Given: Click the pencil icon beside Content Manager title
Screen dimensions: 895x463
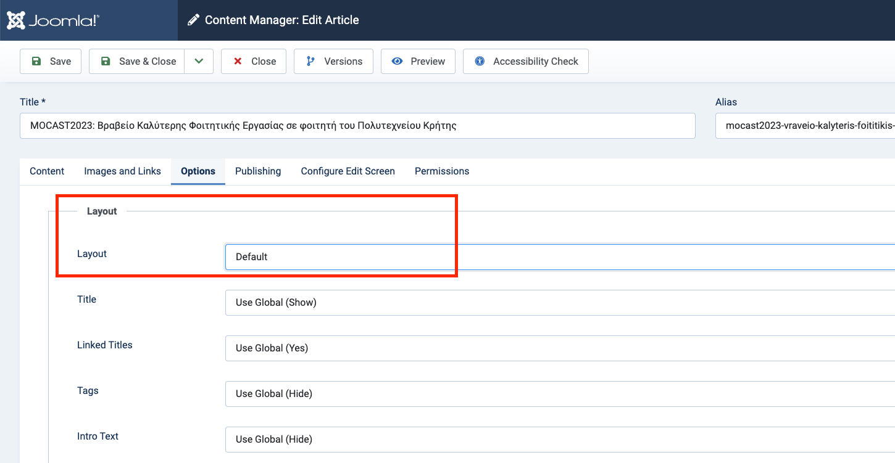Looking at the screenshot, I should [x=193, y=20].
